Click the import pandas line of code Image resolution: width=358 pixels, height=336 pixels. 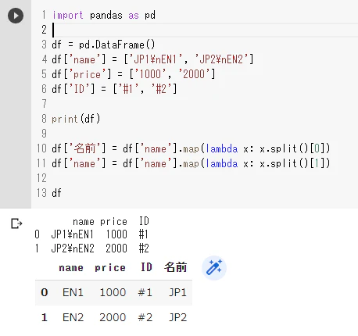(104, 15)
